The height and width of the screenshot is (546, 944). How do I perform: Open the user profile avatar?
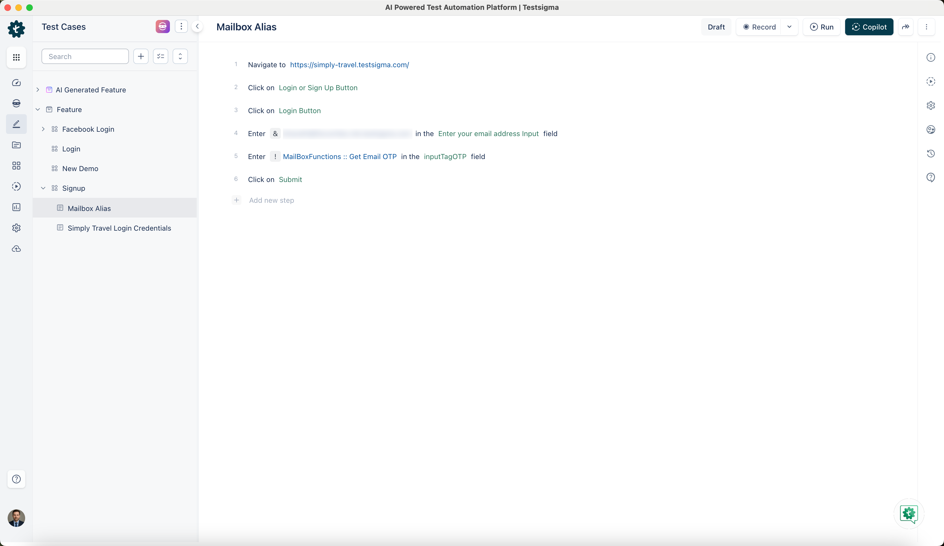point(16,518)
